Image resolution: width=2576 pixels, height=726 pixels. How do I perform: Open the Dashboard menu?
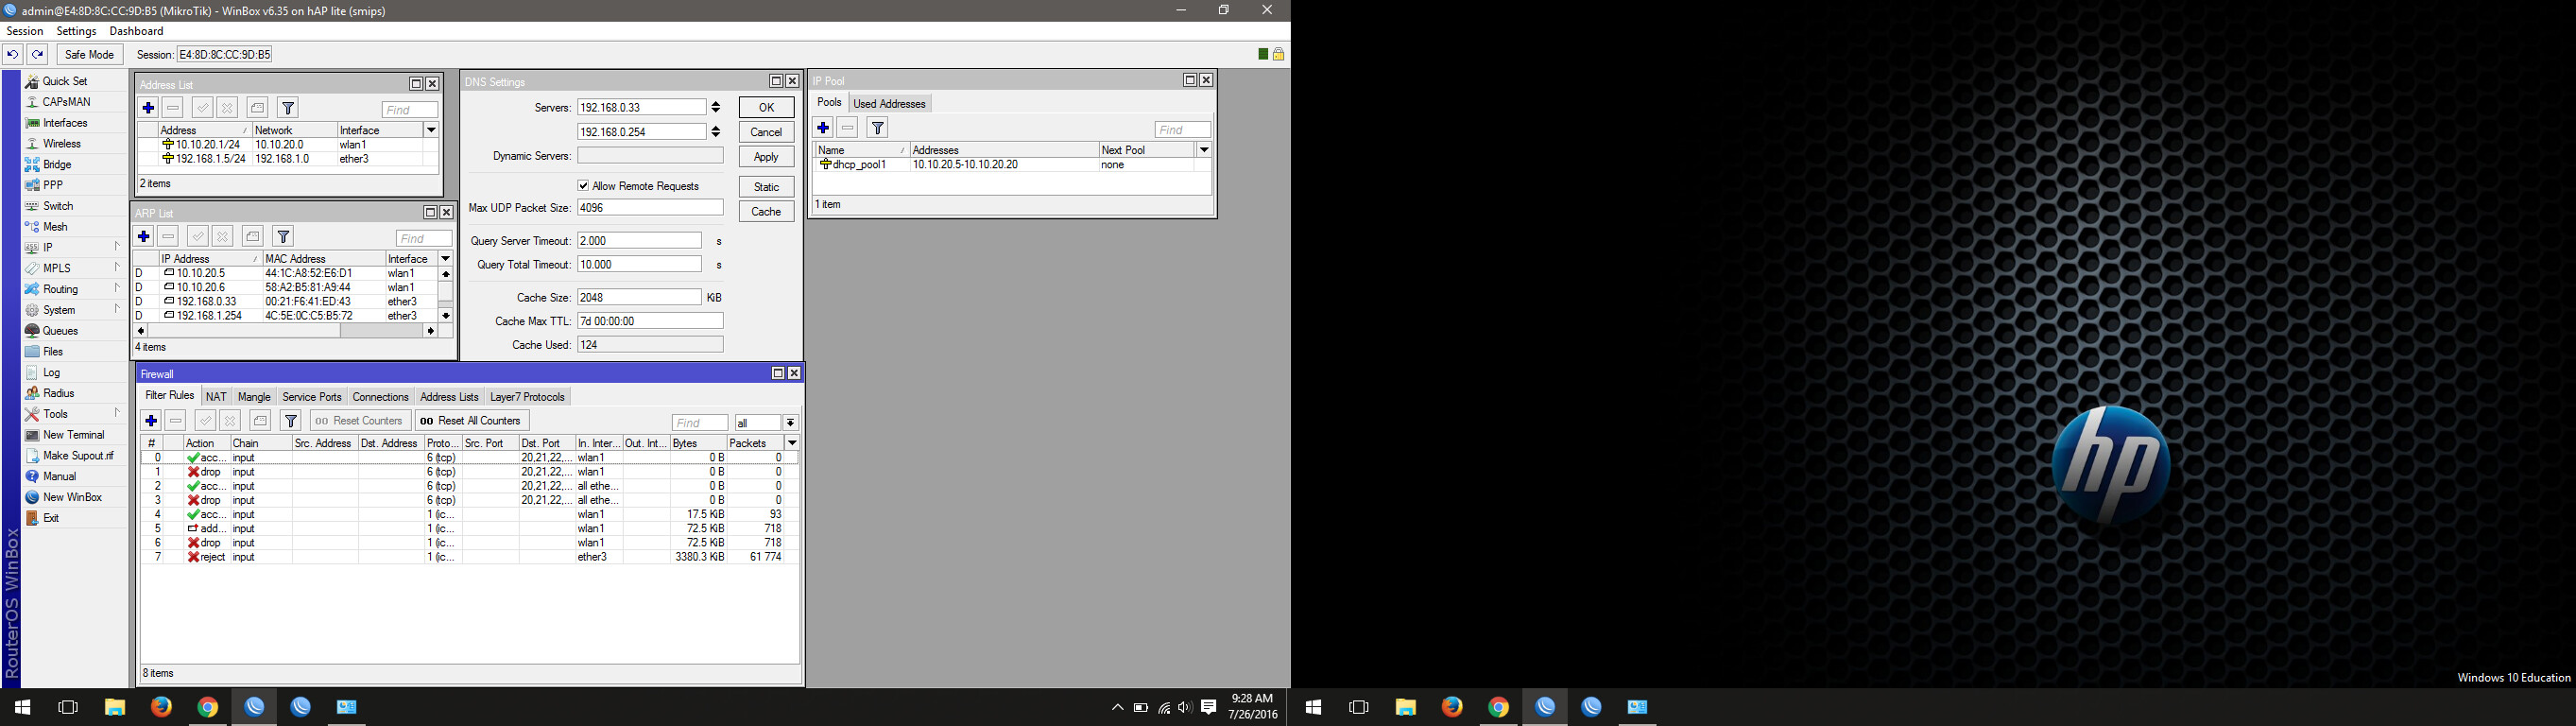(136, 31)
